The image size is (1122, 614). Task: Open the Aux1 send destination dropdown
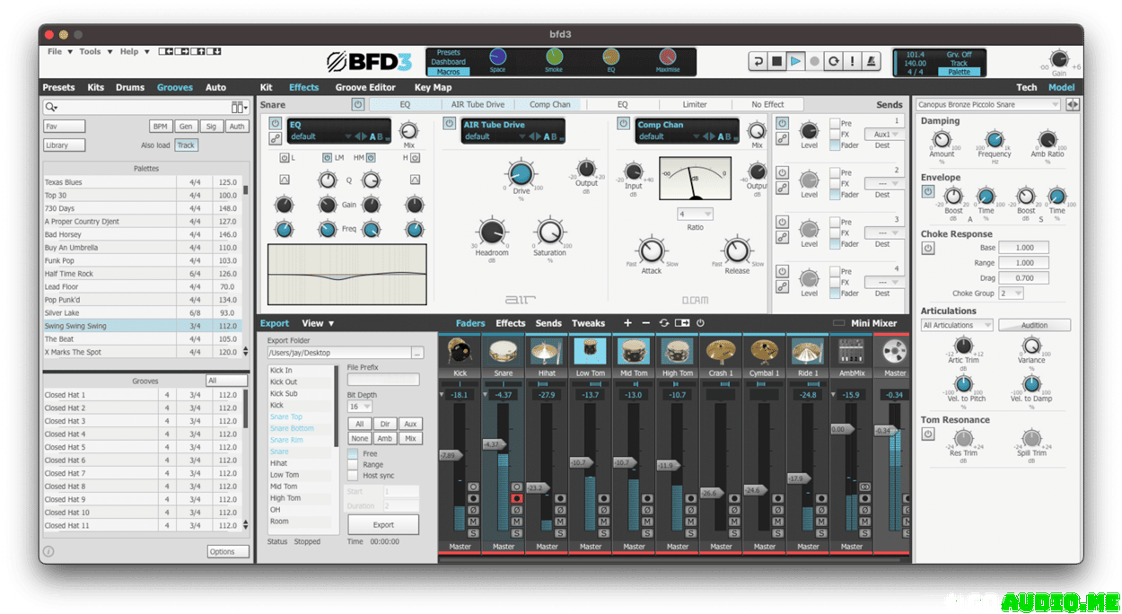tap(885, 135)
